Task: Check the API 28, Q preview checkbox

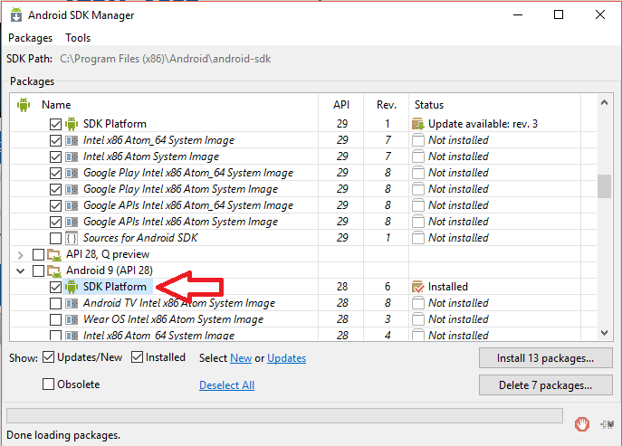Action: tap(38, 254)
